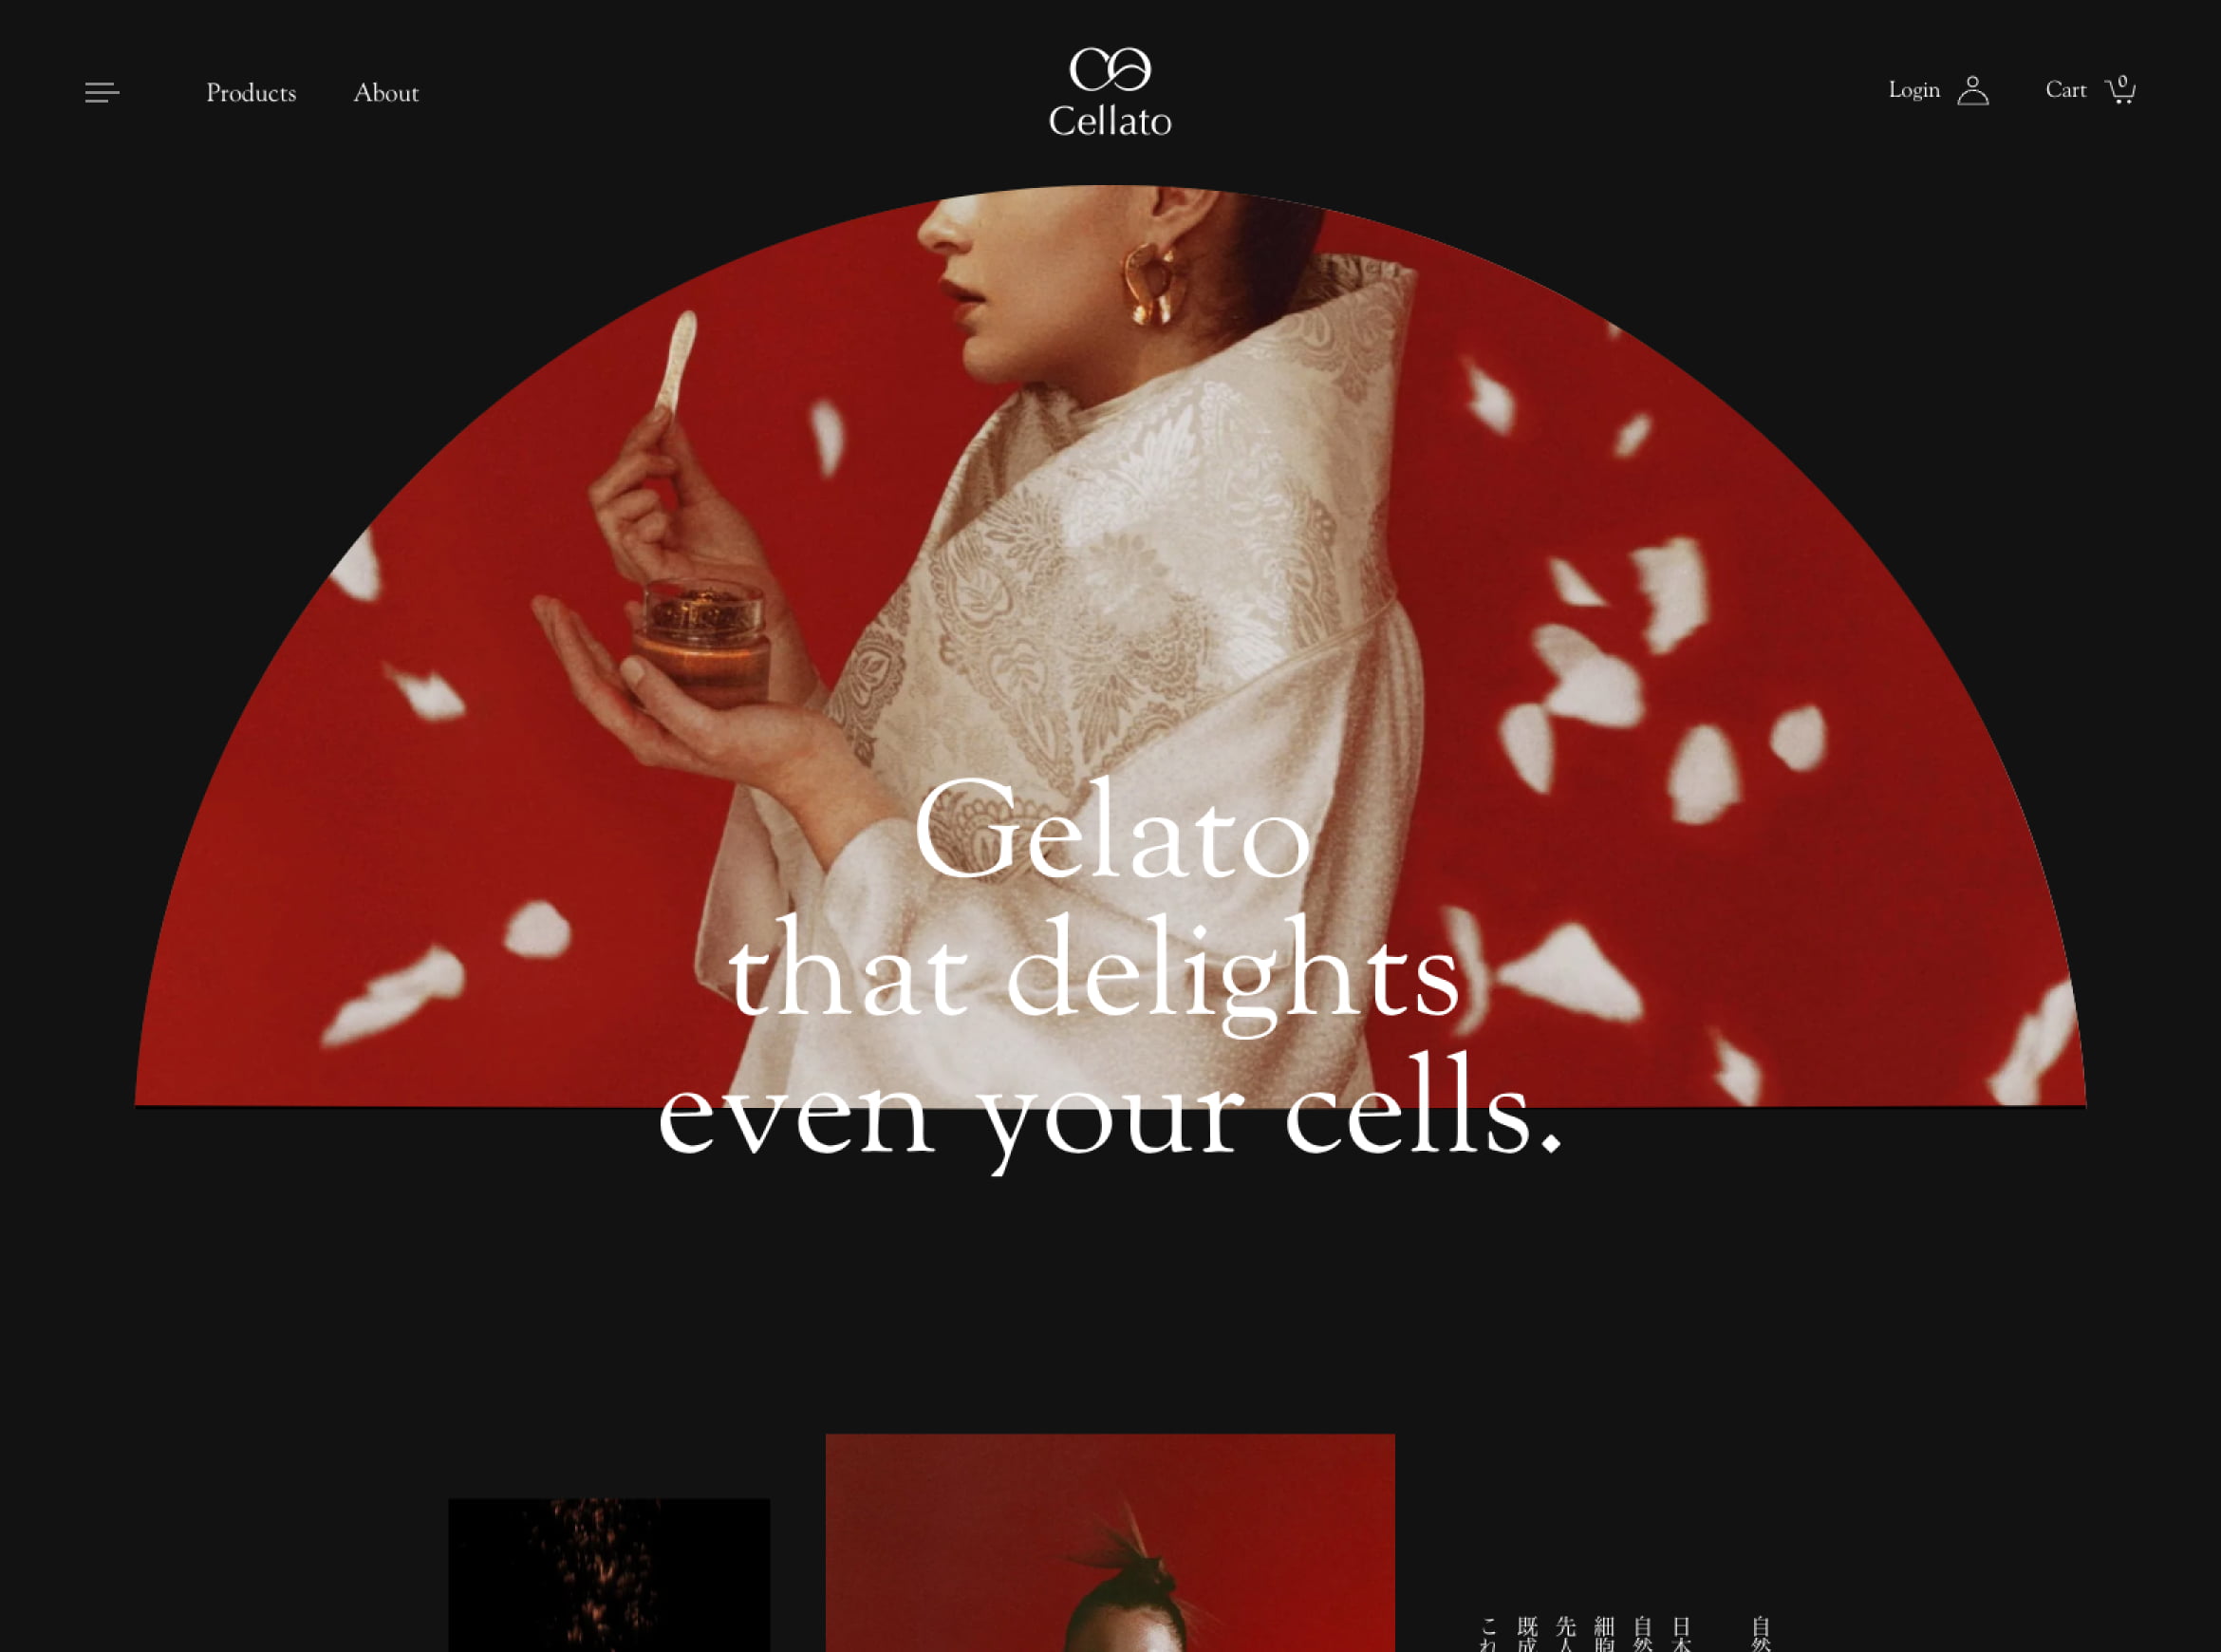Click the spoon held in hero photo
The height and width of the screenshot is (1652, 2221).
(x=676, y=362)
